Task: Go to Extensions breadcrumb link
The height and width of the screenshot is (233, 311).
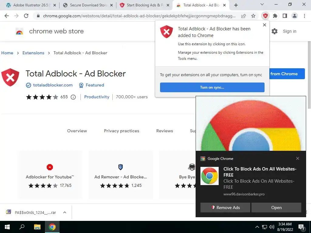Action: click(x=33, y=53)
